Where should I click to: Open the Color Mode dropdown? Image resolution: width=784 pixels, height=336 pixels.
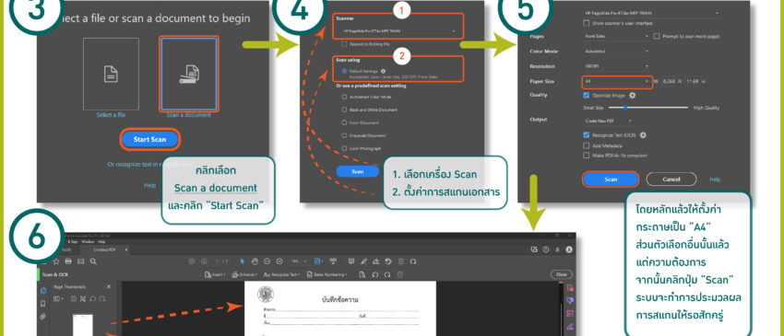(616, 52)
